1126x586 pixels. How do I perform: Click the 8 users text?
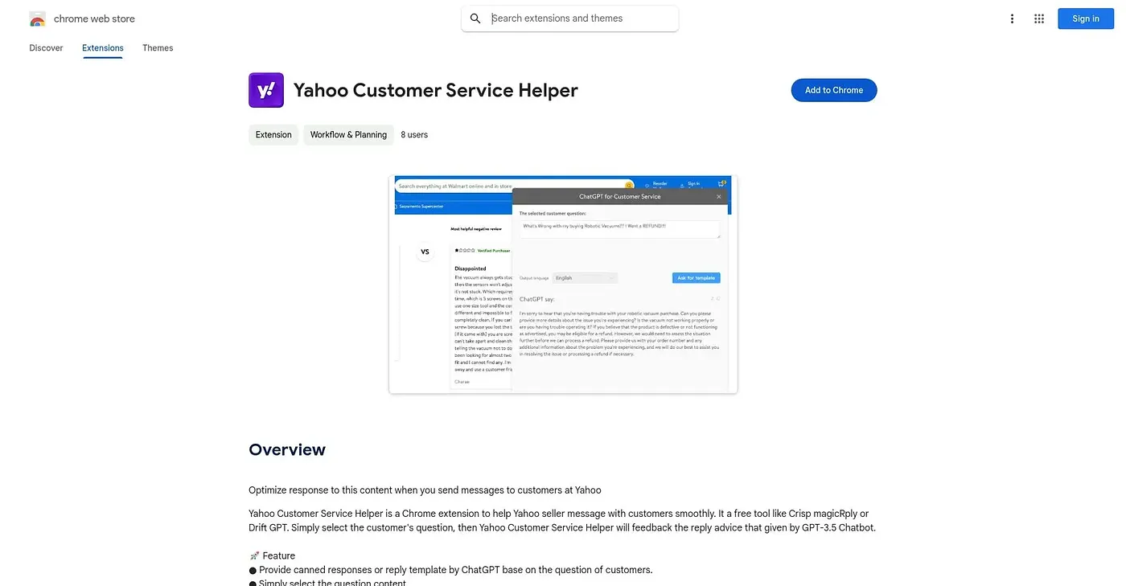pos(414,135)
